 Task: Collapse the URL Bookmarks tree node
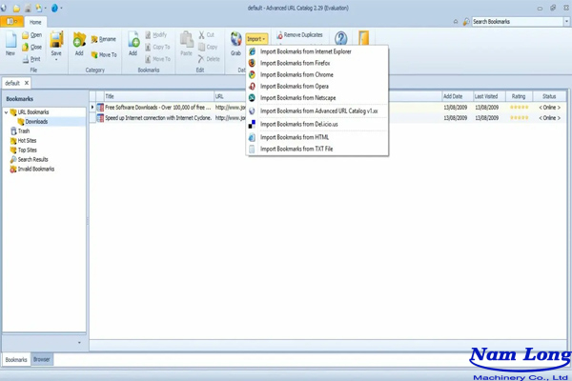(6, 112)
